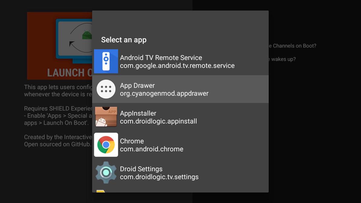Click the package name com.android.chrome
361x203 pixels.
[x=151, y=149]
